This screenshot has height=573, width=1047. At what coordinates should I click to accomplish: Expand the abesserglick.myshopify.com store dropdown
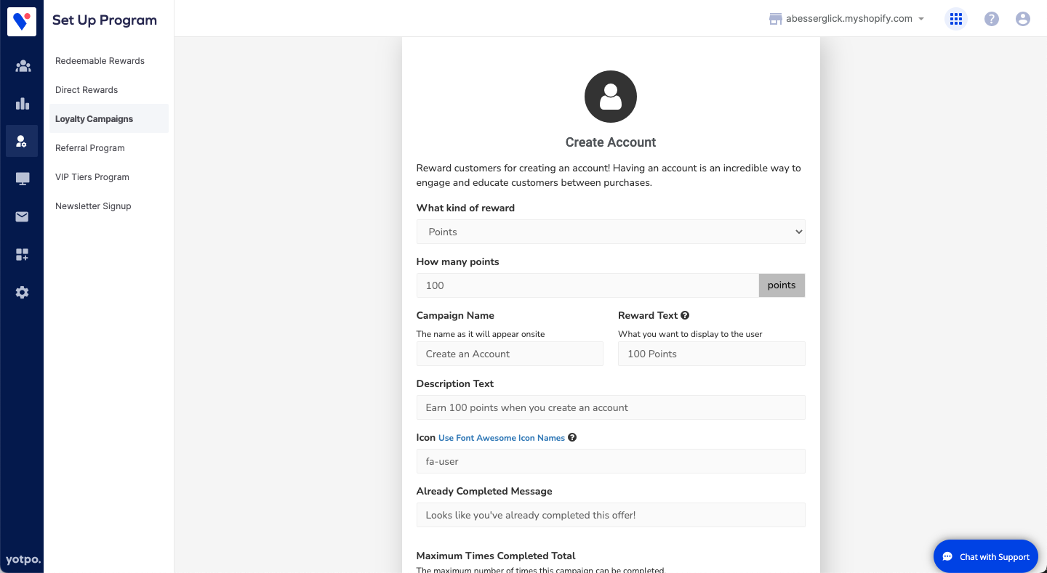click(847, 19)
